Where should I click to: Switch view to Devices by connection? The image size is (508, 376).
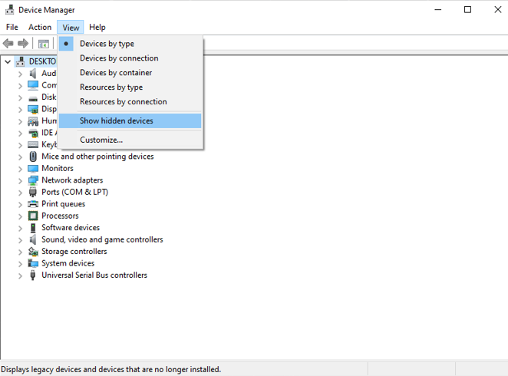pos(130,58)
